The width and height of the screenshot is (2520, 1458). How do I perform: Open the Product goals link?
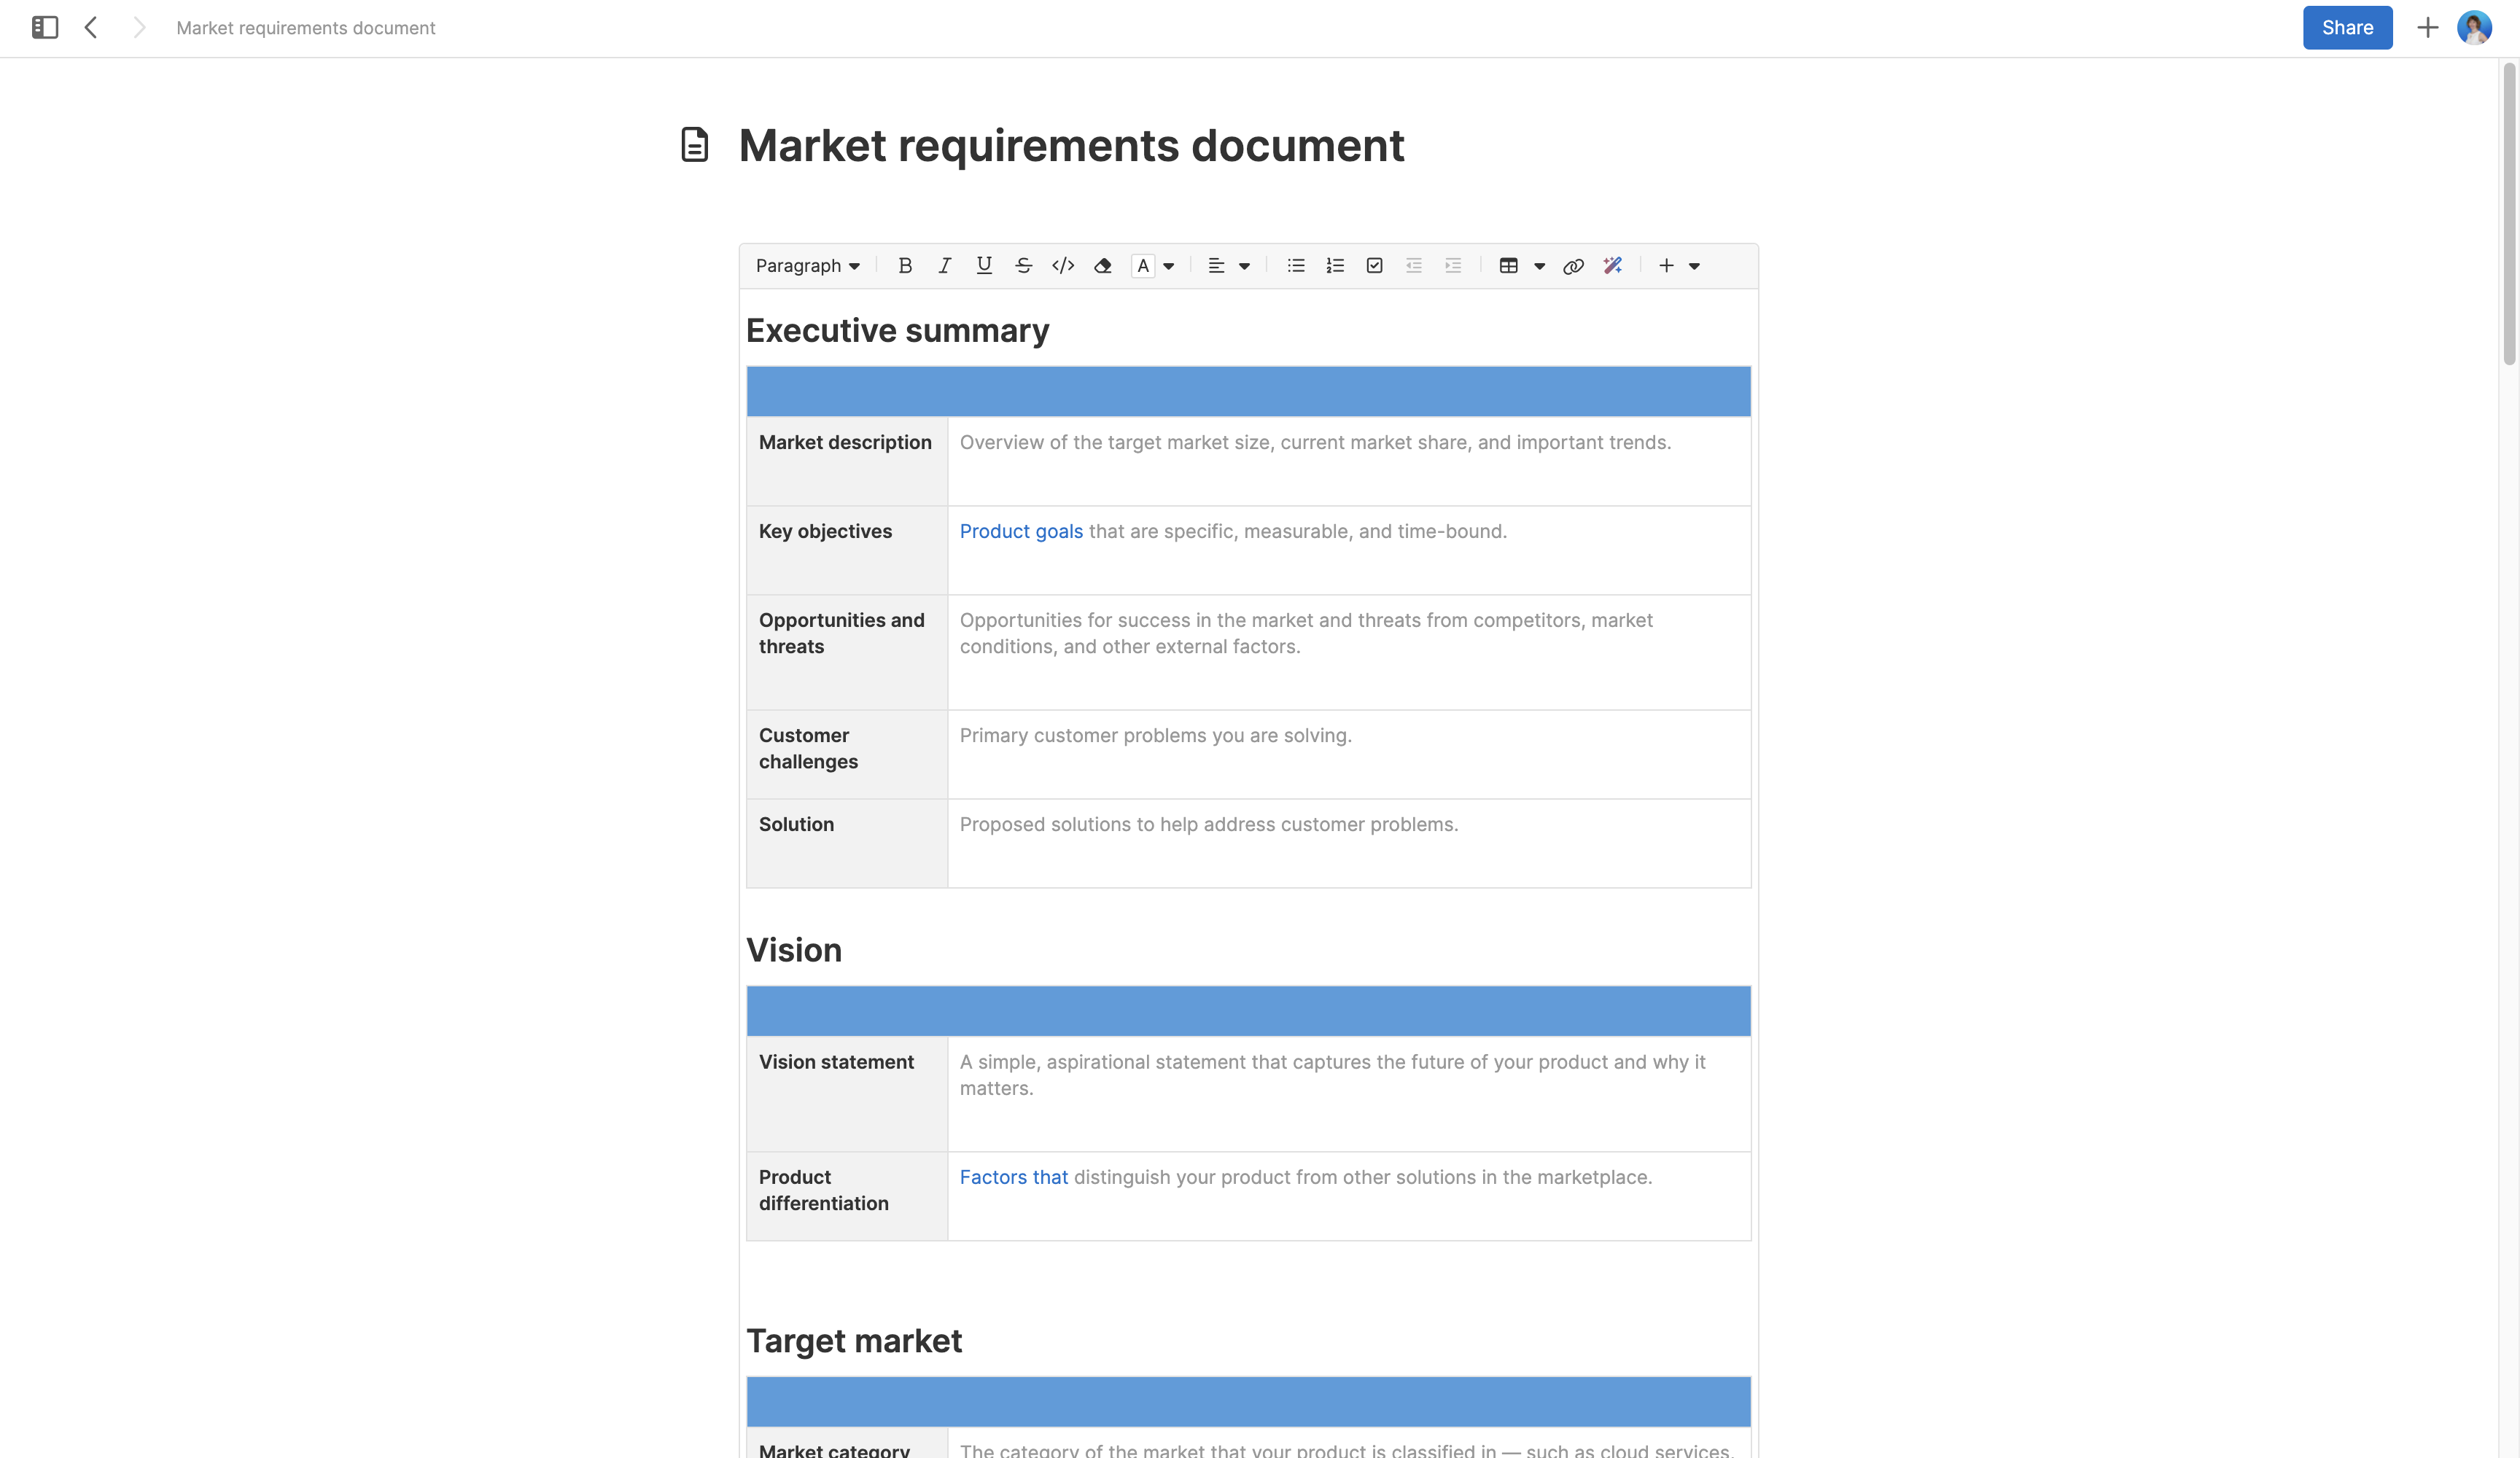1020,531
